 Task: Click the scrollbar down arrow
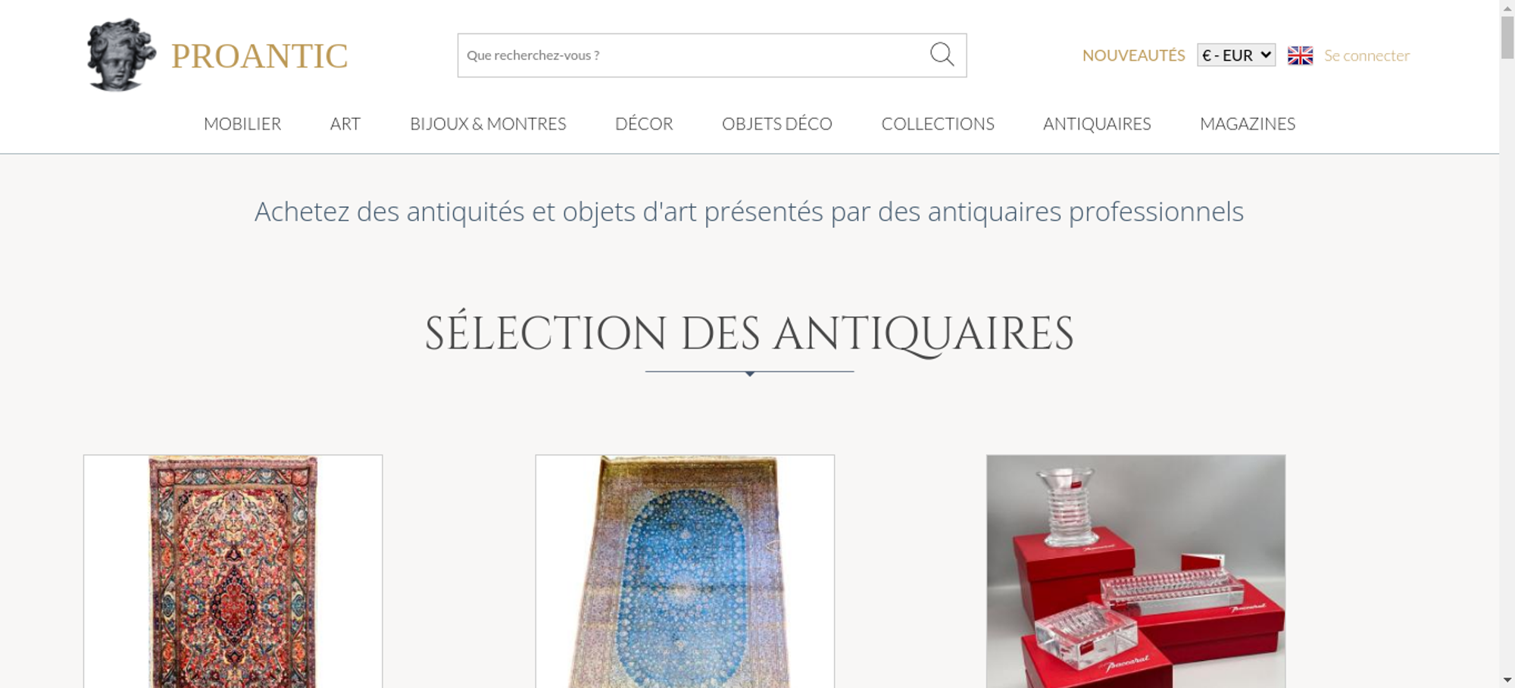click(1507, 680)
